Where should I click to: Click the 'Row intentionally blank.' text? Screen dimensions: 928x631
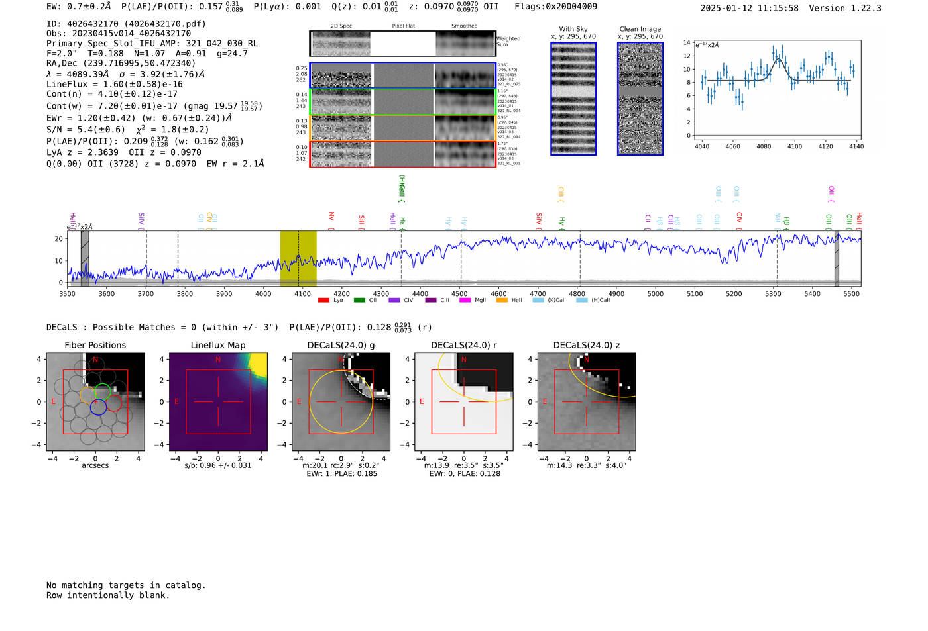coord(108,595)
